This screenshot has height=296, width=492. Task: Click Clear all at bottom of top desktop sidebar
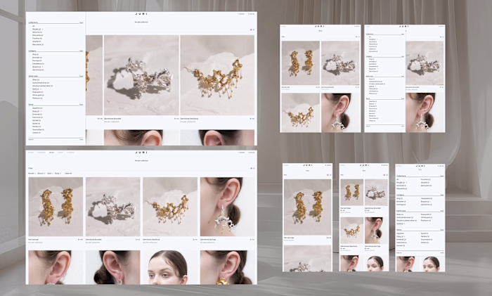click(x=31, y=139)
